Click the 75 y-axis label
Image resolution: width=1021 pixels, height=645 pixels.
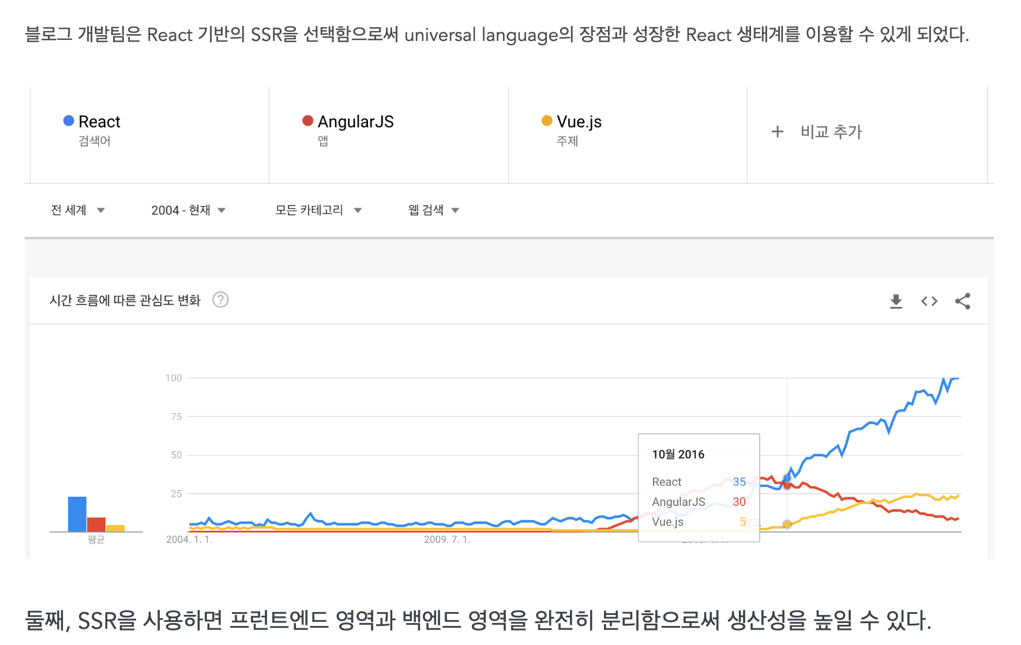tap(177, 417)
